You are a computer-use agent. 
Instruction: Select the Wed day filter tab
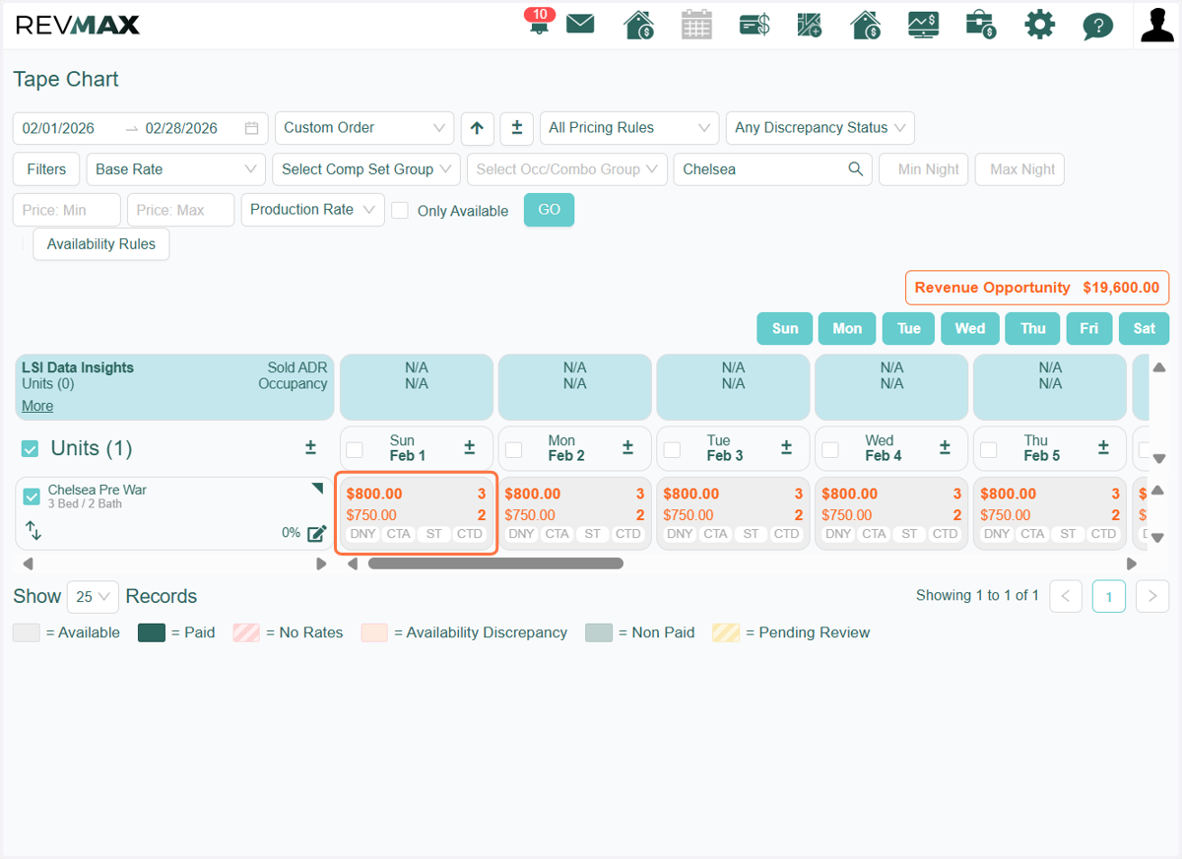[x=970, y=329]
